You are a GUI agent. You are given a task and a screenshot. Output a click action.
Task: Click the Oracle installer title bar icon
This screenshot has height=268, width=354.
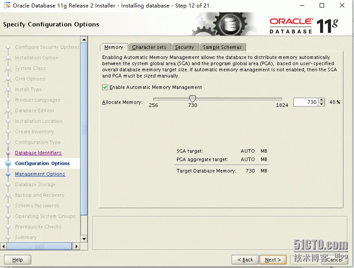click(x=7, y=5)
